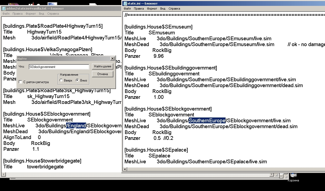Click [buildings.House$towerbridgegate] header
The height and width of the screenshot is (191, 325).
point(42,161)
